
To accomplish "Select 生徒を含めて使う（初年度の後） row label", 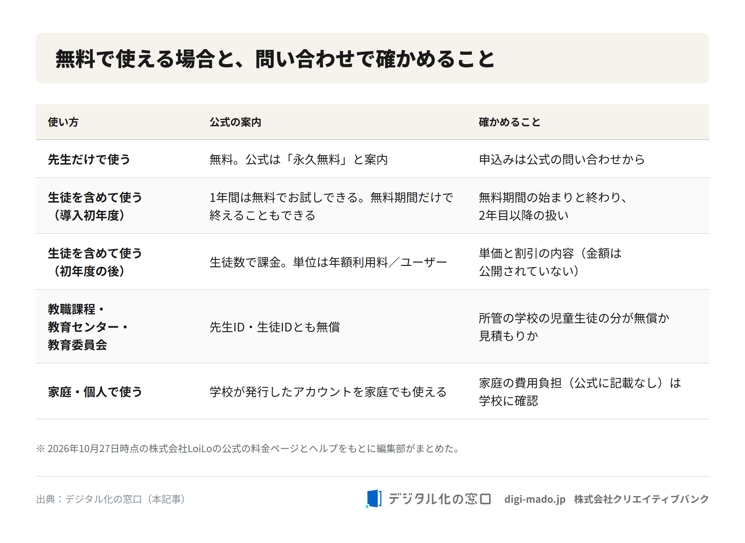I will 95,262.
